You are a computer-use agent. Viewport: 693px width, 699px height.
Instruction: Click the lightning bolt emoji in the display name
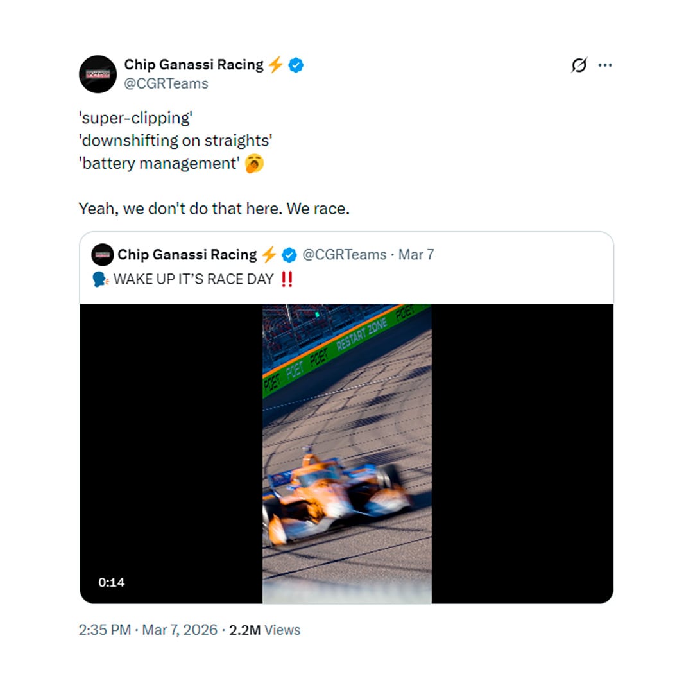pos(276,64)
